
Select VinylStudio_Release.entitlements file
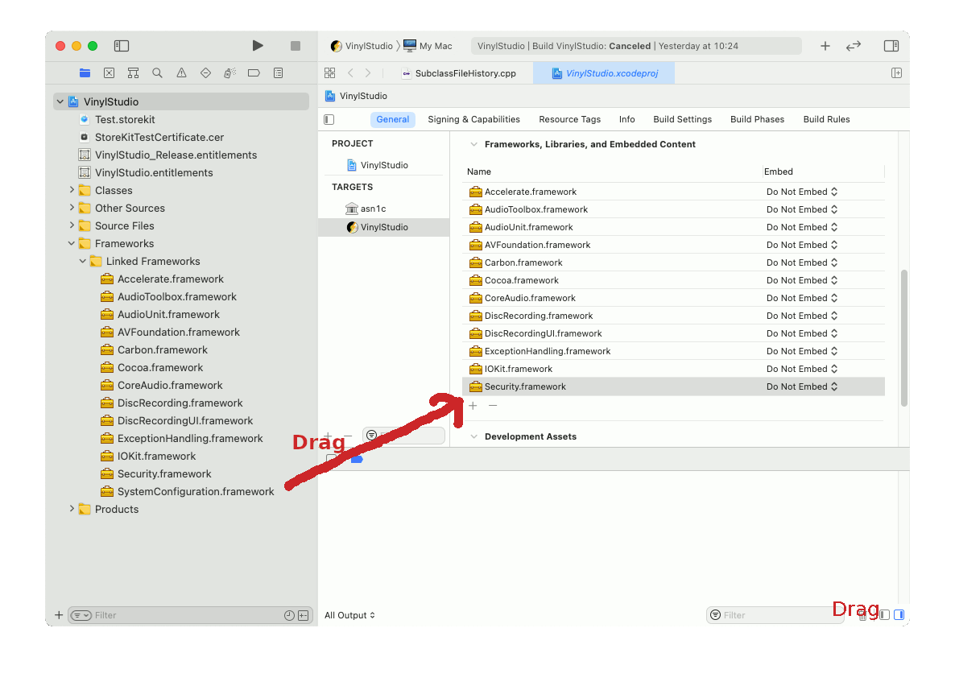click(x=176, y=155)
